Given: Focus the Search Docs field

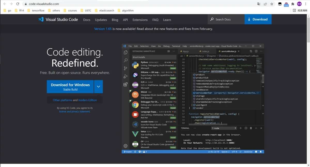Looking at the screenshot, I should (x=226, y=19).
